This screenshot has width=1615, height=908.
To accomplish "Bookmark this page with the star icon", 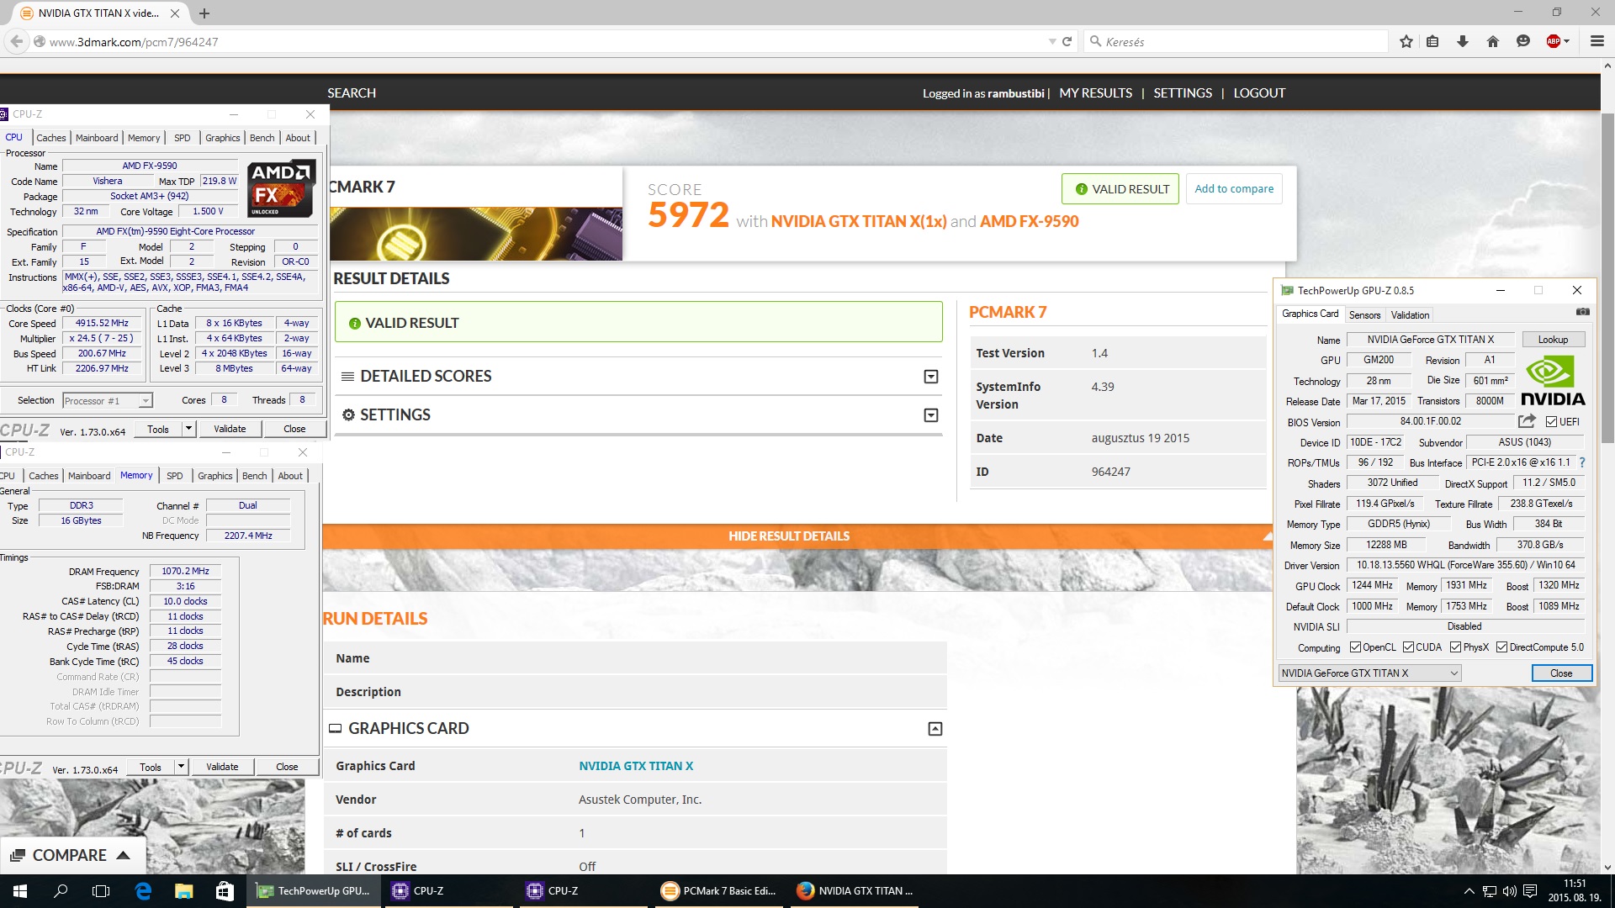I will (x=1406, y=41).
